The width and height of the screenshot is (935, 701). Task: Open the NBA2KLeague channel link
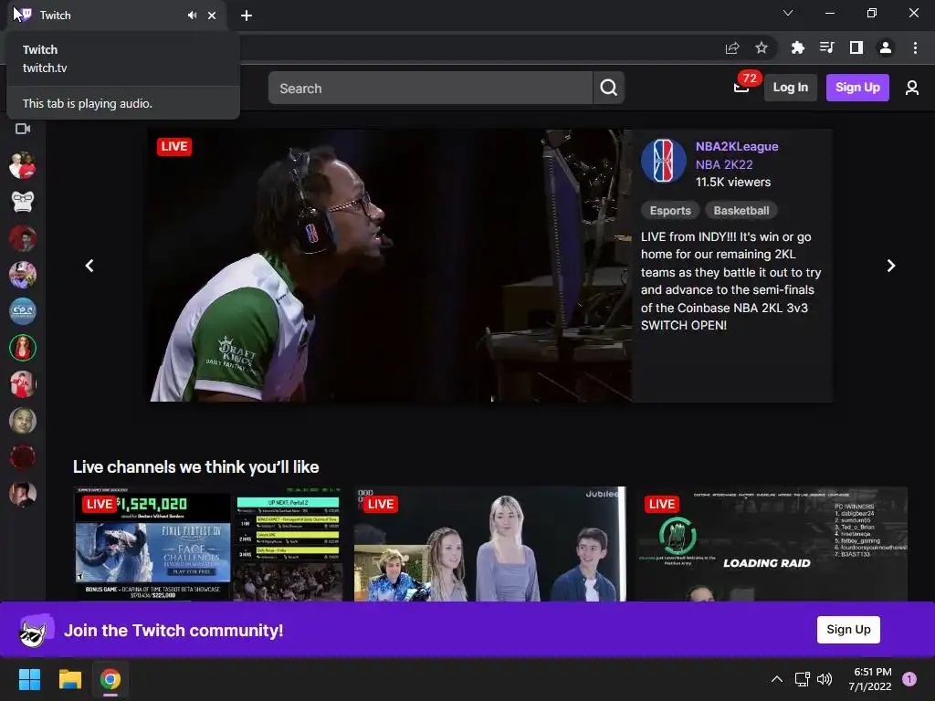coord(737,146)
